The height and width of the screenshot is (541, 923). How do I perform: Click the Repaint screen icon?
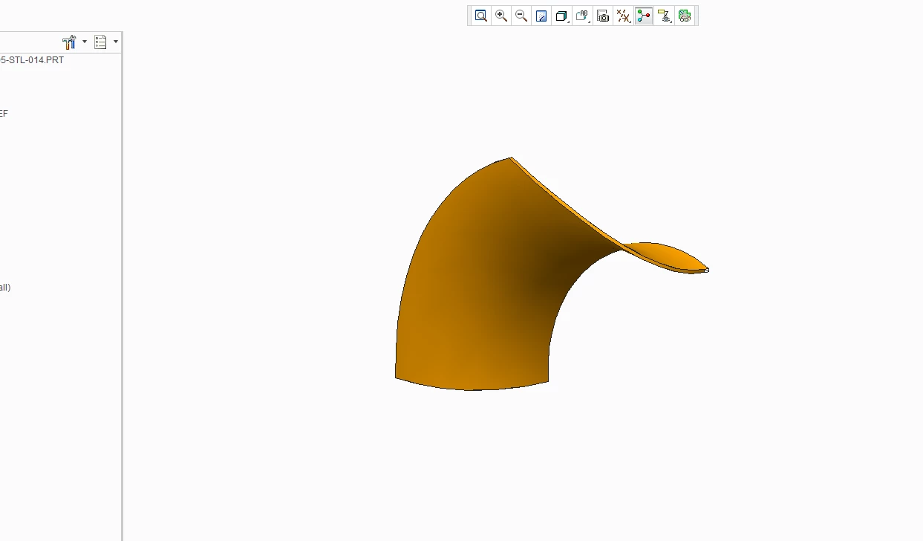pos(541,16)
